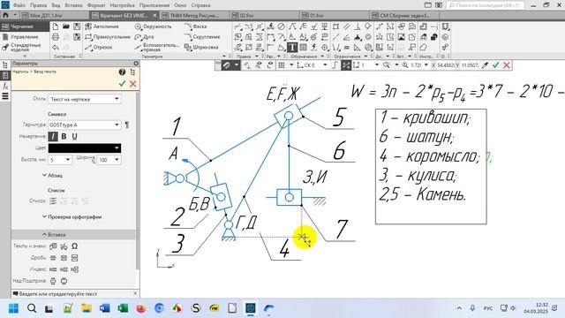This screenshot has height=318, width=565.
Task: Open help question mark in Параметры panel
Action: coord(122,72)
